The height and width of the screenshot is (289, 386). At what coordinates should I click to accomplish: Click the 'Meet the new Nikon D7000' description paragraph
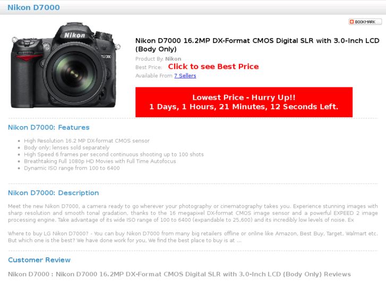193,213
